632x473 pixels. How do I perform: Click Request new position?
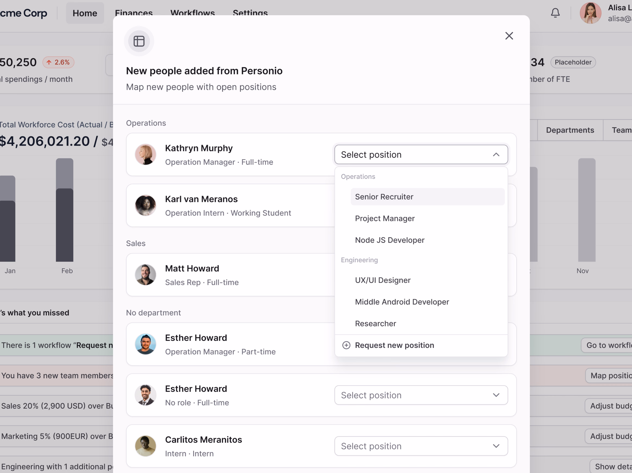click(421, 345)
